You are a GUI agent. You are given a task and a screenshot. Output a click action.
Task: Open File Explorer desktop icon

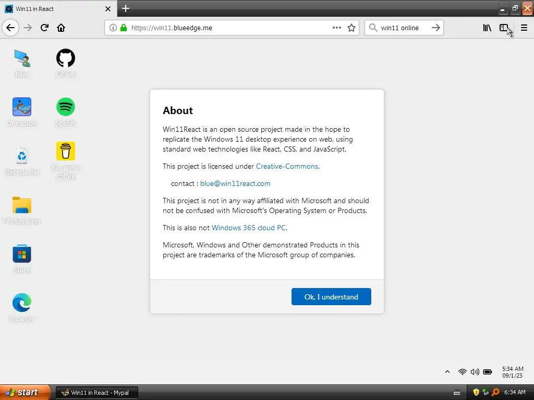(22, 210)
